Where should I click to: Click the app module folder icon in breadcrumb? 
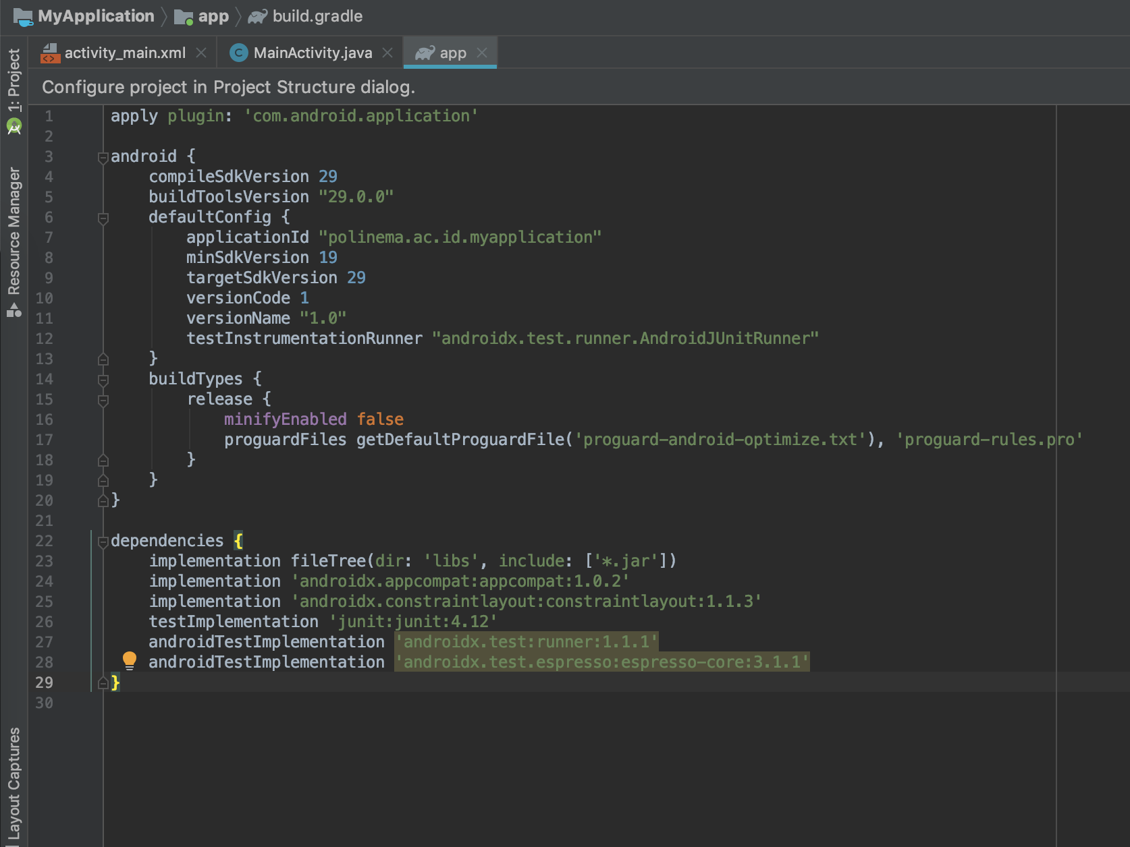point(184,17)
